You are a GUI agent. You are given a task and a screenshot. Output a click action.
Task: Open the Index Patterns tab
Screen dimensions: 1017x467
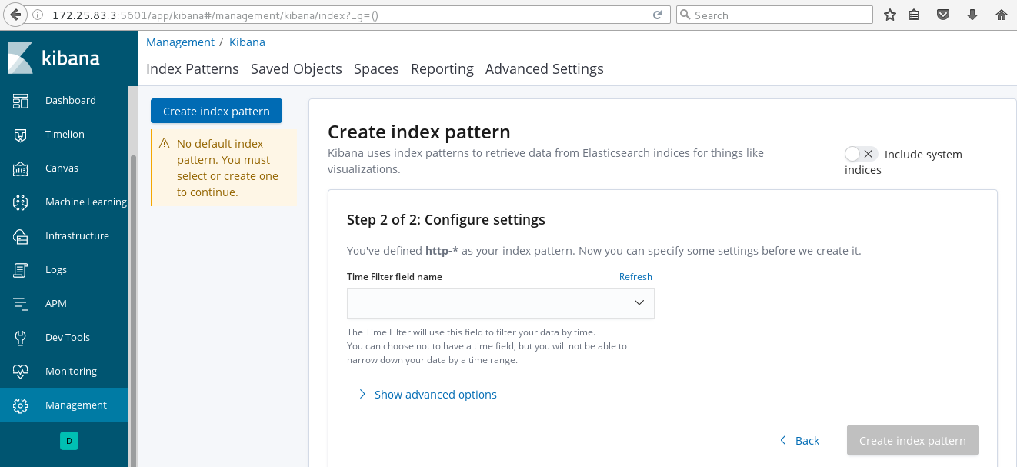[x=192, y=69]
